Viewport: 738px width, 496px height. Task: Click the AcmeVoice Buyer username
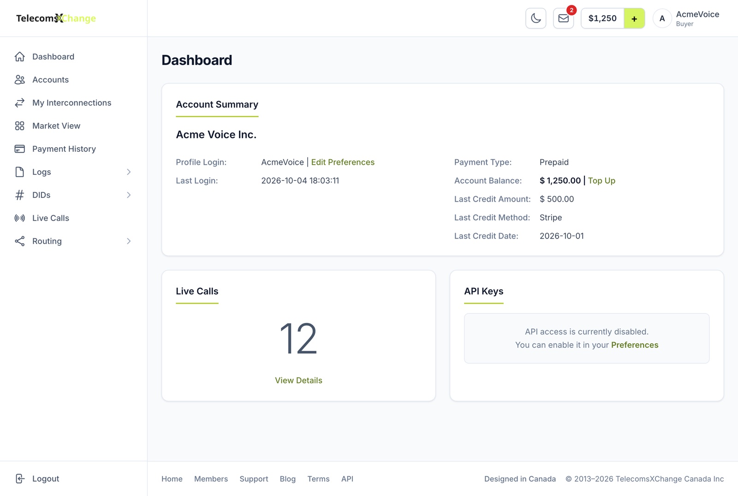click(697, 18)
